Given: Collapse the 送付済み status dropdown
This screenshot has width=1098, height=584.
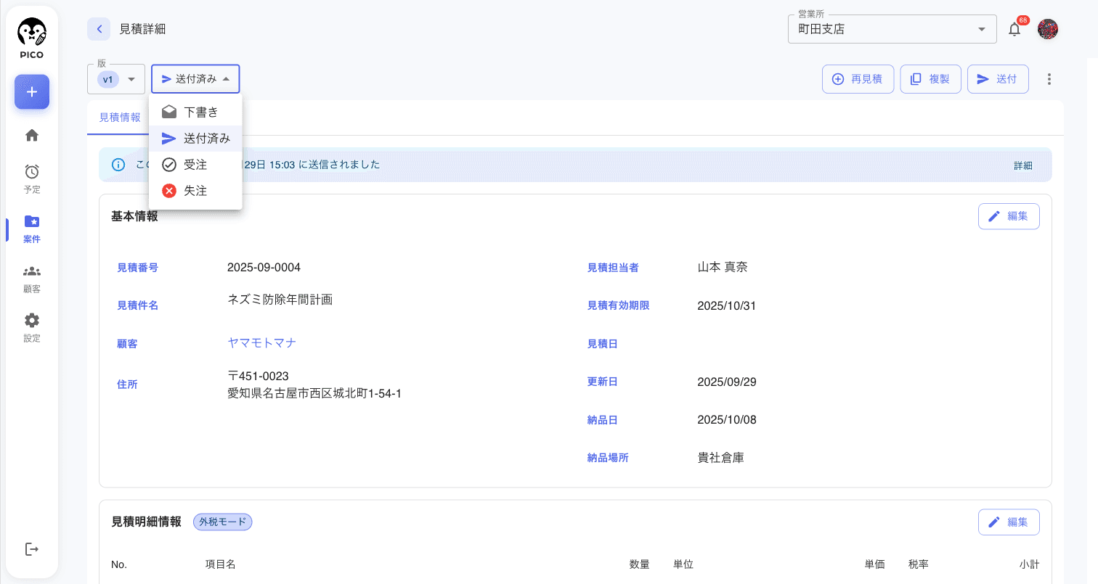Looking at the screenshot, I should point(195,79).
